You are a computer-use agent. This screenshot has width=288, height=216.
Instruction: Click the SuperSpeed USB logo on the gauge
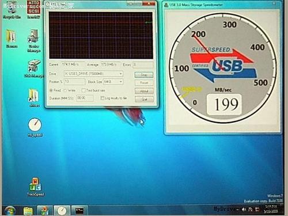pos(223,65)
